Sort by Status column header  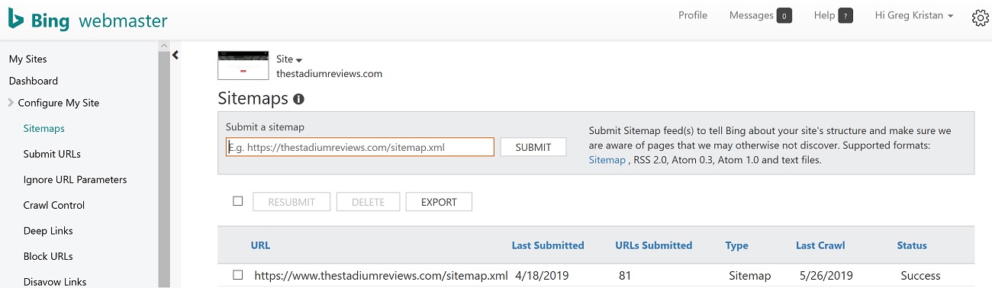(x=912, y=245)
